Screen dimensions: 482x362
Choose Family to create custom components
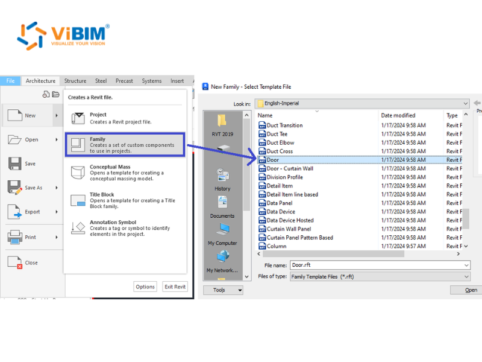(x=125, y=145)
